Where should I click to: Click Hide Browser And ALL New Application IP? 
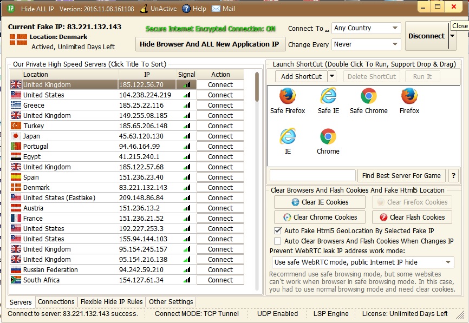click(x=210, y=44)
